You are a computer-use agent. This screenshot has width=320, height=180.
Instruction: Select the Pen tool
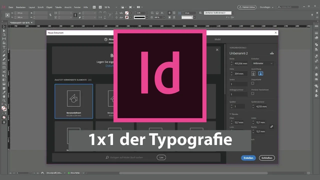pyautogui.click(x=4, y=55)
